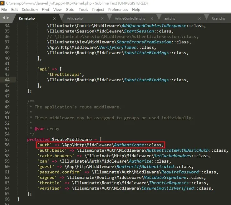Click AuthenticateWithBasicAuth class name
Screen dimensions: 231x205
pyautogui.click(x=177, y=150)
